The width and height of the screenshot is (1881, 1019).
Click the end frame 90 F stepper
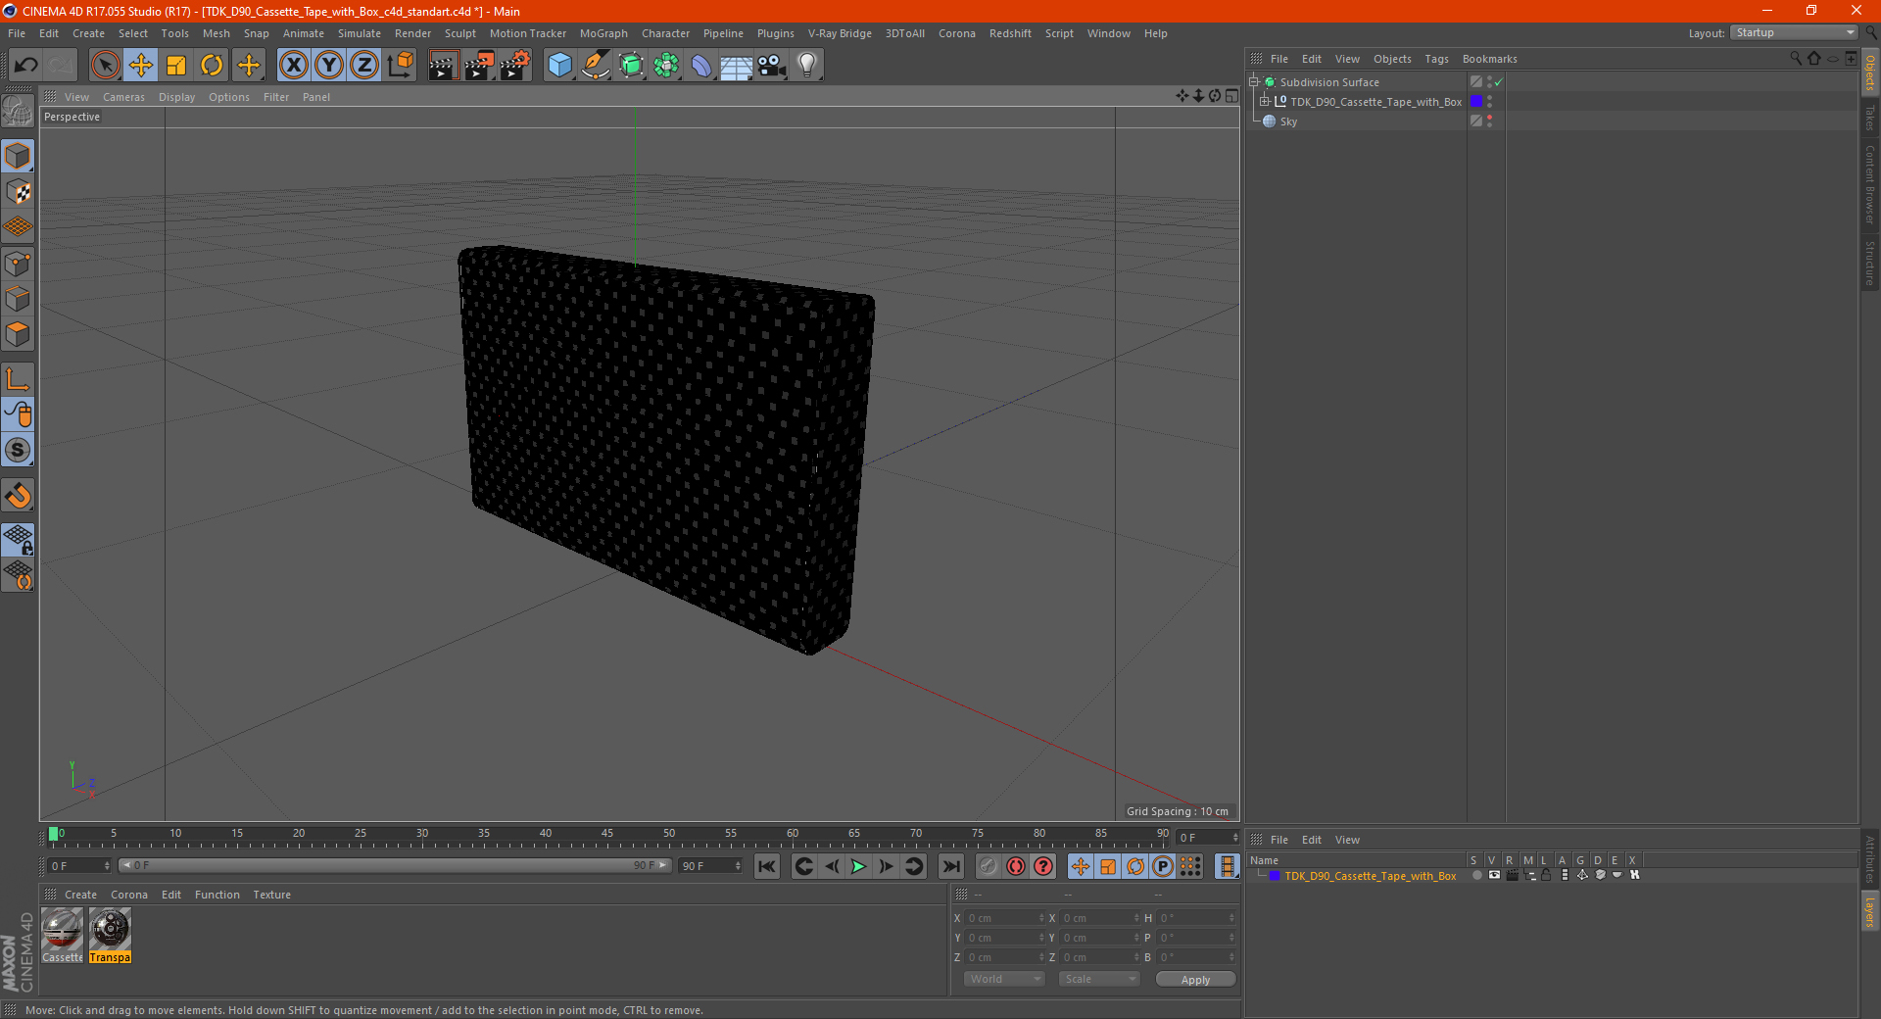[x=738, y=866]
